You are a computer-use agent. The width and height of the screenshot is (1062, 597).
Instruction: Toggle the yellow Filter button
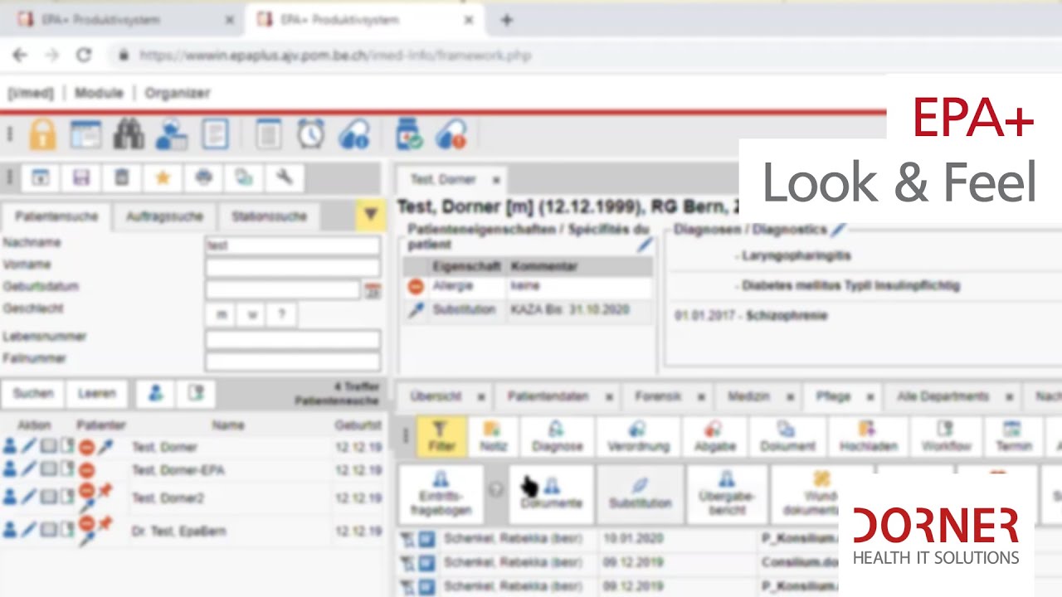[x=441, y=436]
